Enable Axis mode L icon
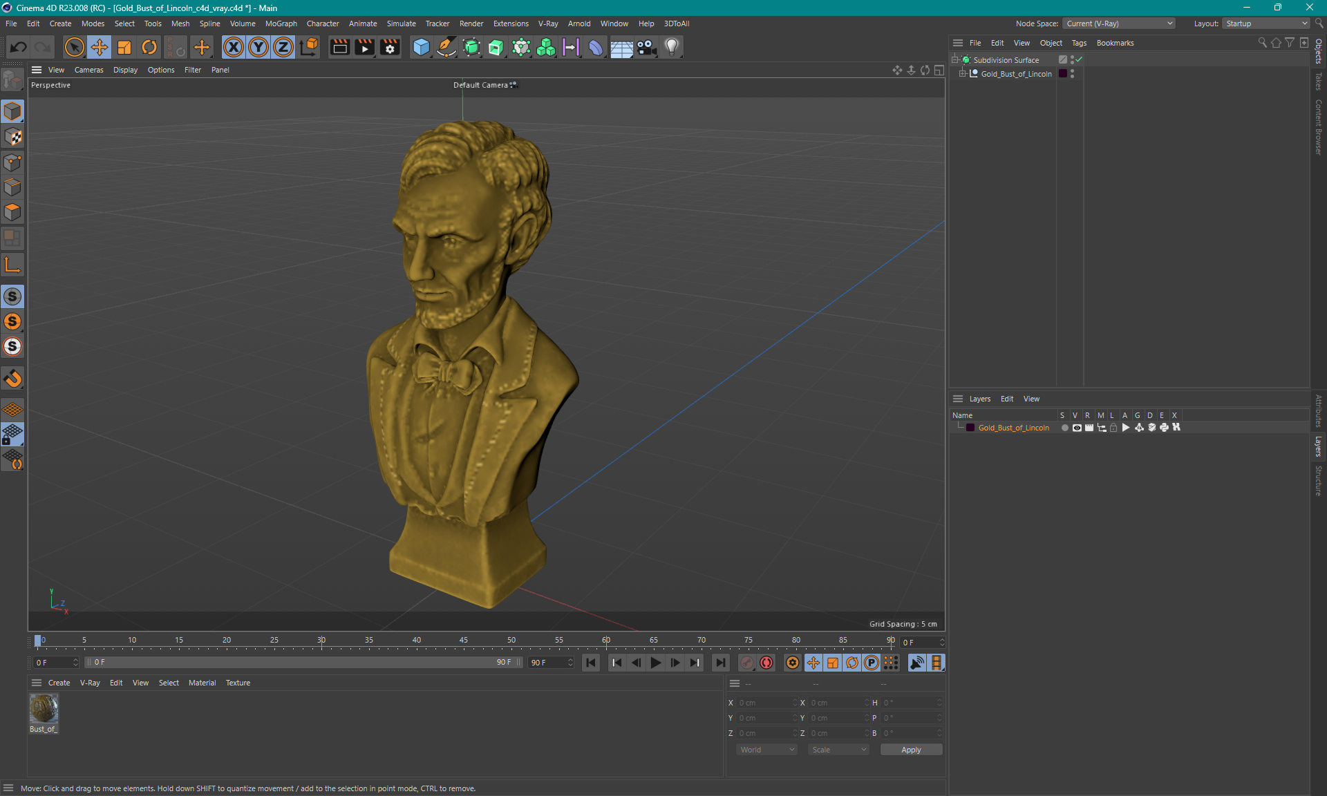 [x=12, y=265]
